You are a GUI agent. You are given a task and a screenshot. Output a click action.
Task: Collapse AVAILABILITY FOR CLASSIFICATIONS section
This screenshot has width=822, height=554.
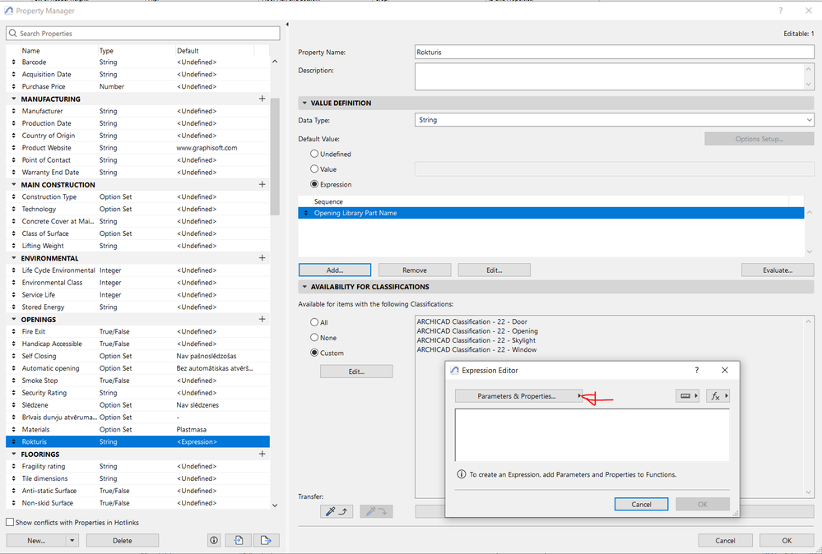[x=304, y=287]
